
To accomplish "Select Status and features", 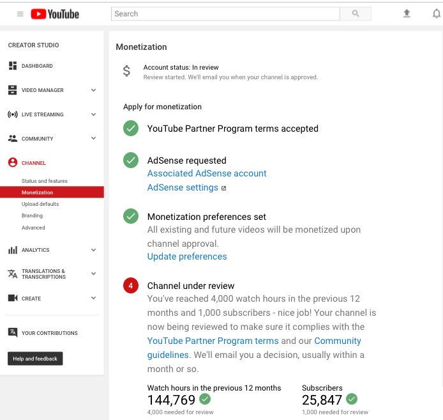I will point(45,181).
